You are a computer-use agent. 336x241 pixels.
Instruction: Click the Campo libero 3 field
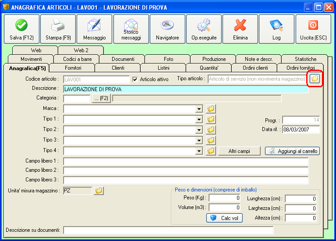[x=186, y=180]
